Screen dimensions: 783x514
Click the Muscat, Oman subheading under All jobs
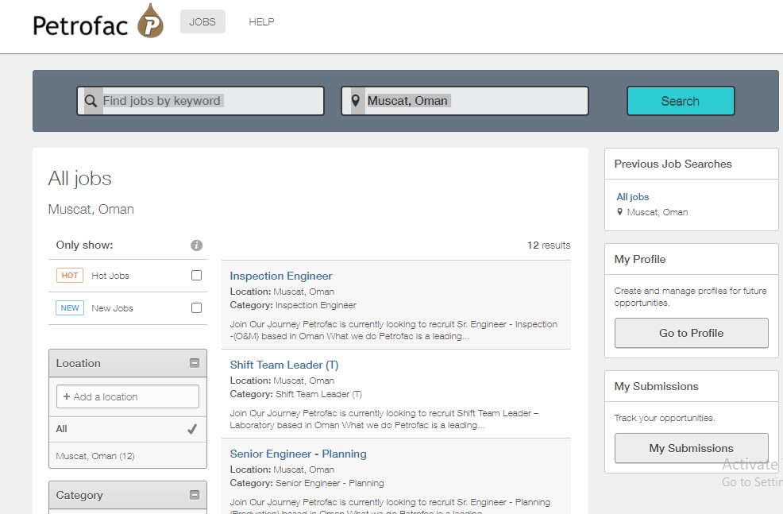pos(91,209)
